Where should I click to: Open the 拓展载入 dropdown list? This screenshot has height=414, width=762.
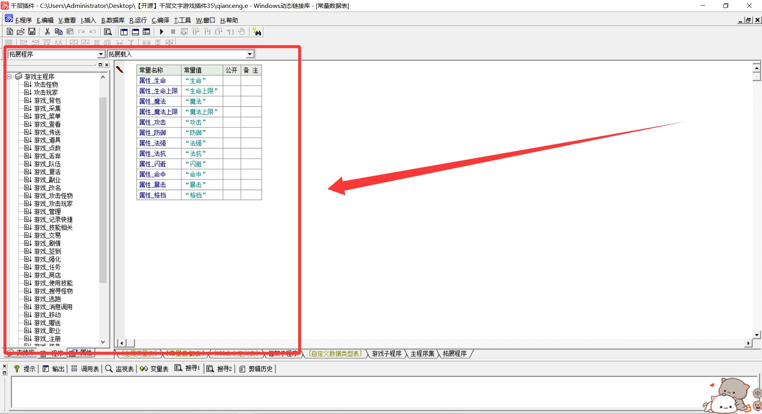250,54
